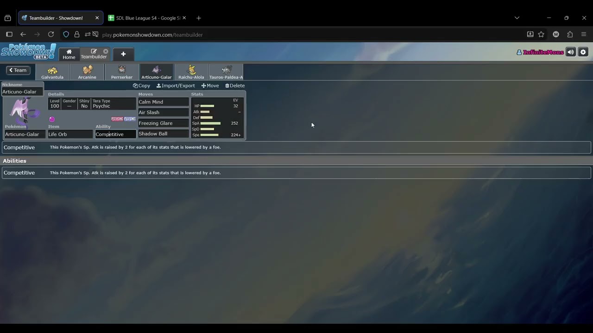Toggle the Firefox sidebar icon
Viewport: 593px width, 333px height.
click(x=9, y=34)
